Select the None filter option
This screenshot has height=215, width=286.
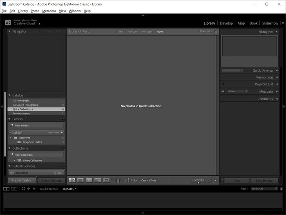[160, 31]
